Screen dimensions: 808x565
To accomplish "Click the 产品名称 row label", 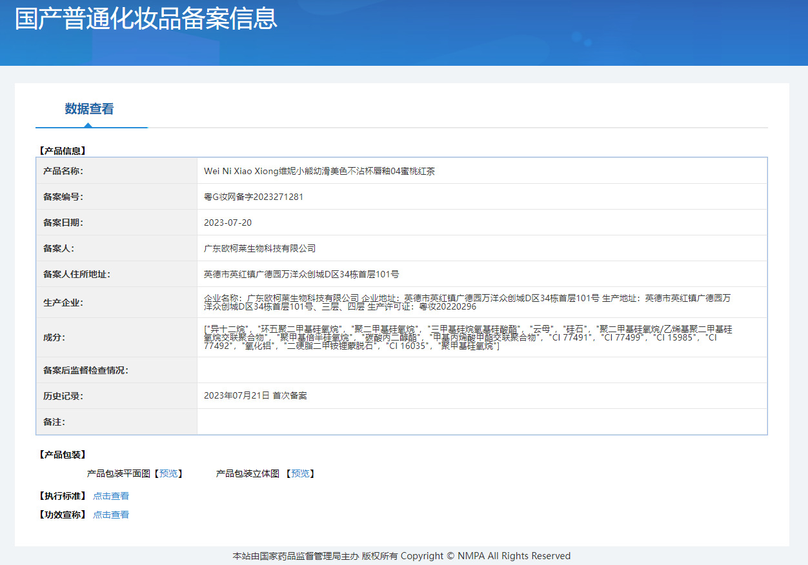I will [x=63, y=171].
